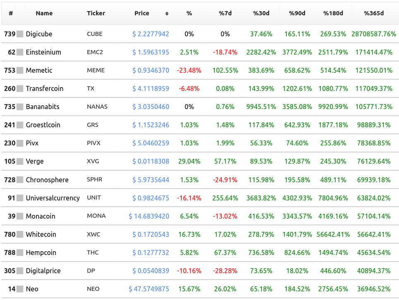399x300 pixels.
Task: Open Transfercoin price link $ 4.1118959
Action: tap(151, 88)
